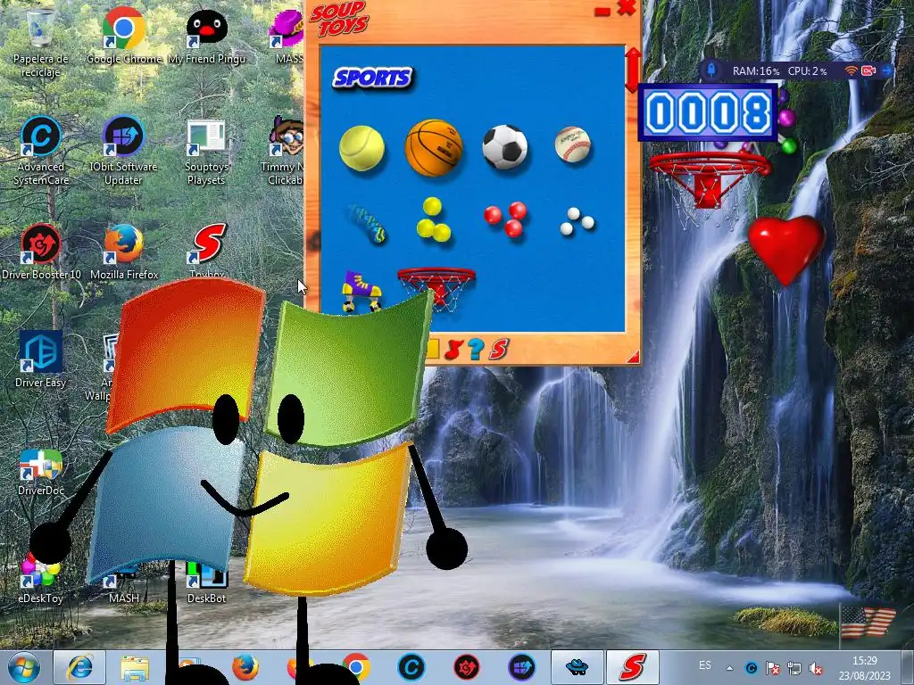The width and height of the screenshot is (914, 685).
Task: Click the CPU: 2% reading
Action: [807, 71]
